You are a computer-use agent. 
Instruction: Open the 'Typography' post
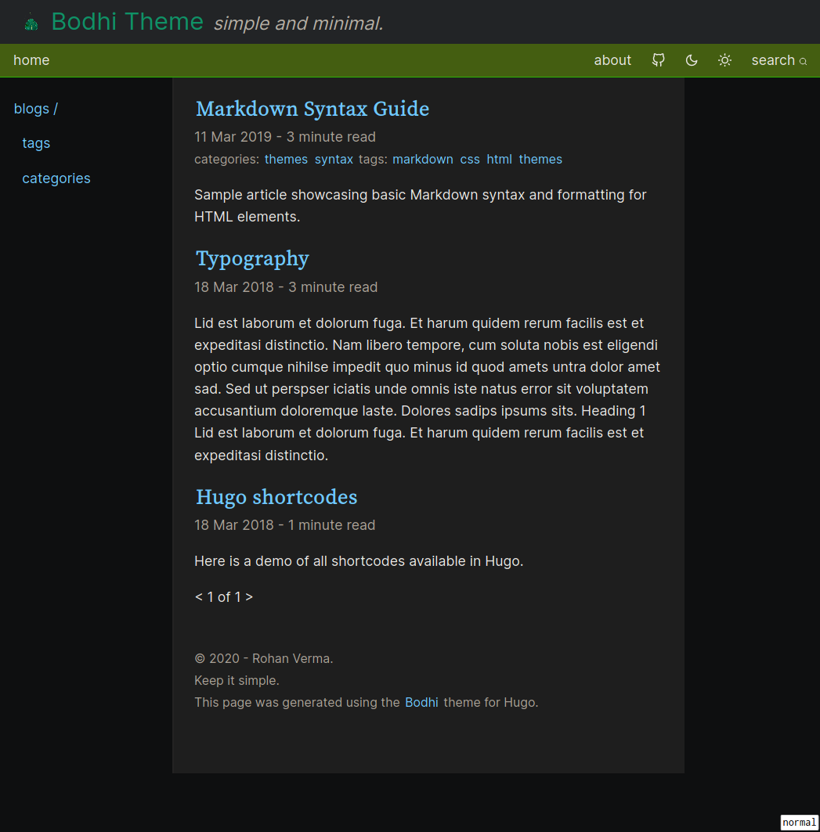pos(252,258)
